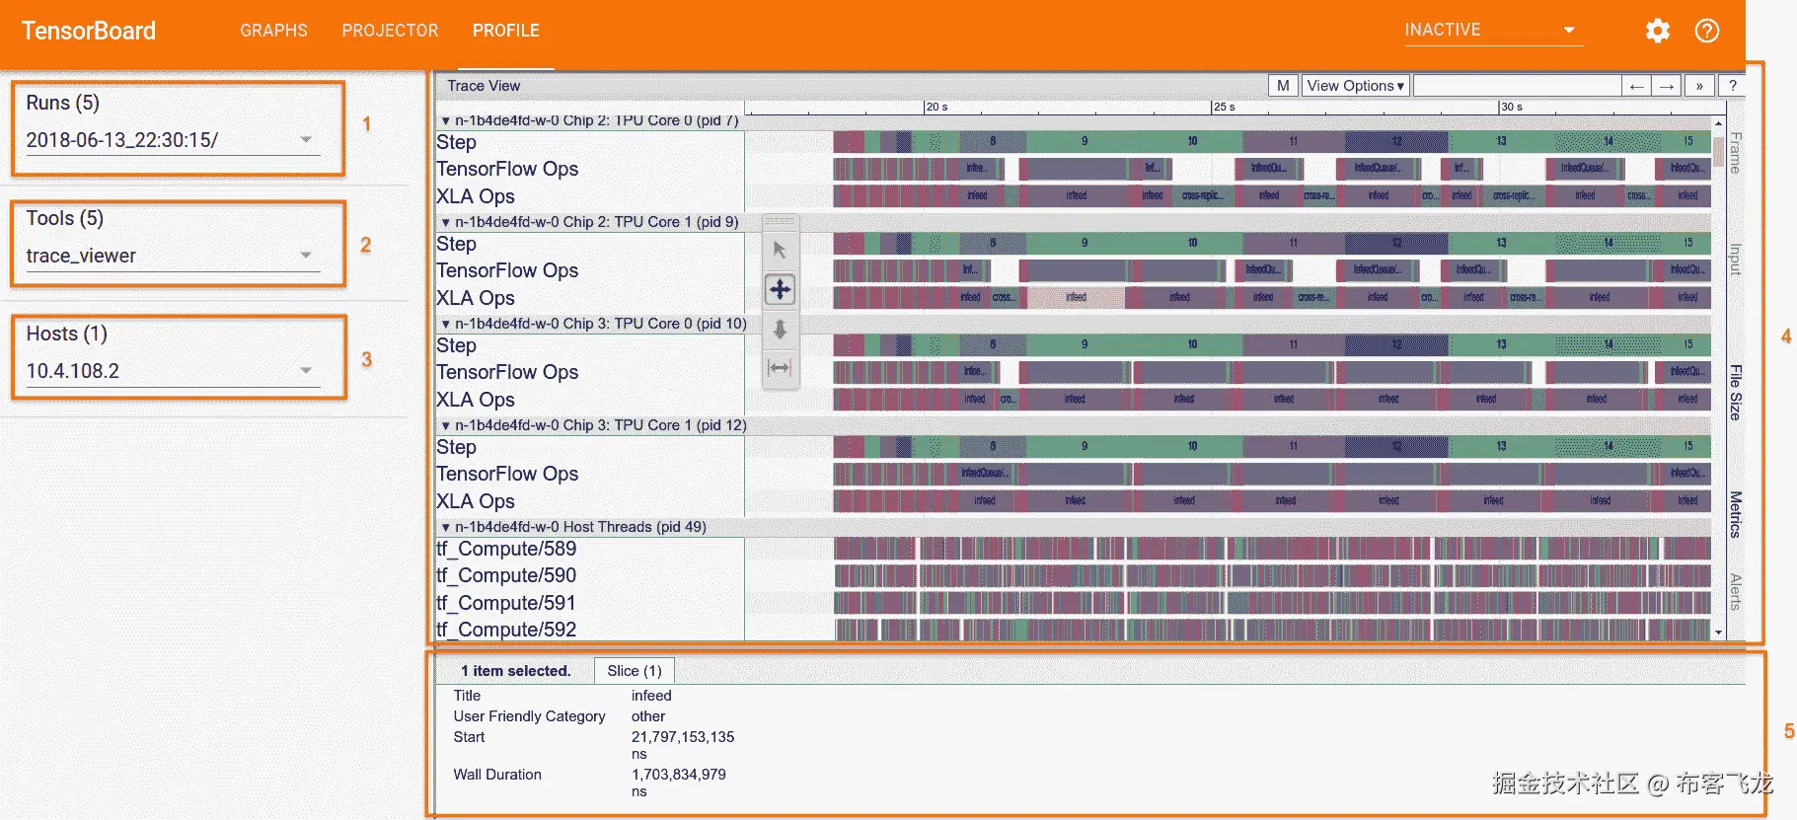Switch to the GRAPHS tab
Screen dimensions: 1797x820
pyautogui.click(x=273, y=31)
